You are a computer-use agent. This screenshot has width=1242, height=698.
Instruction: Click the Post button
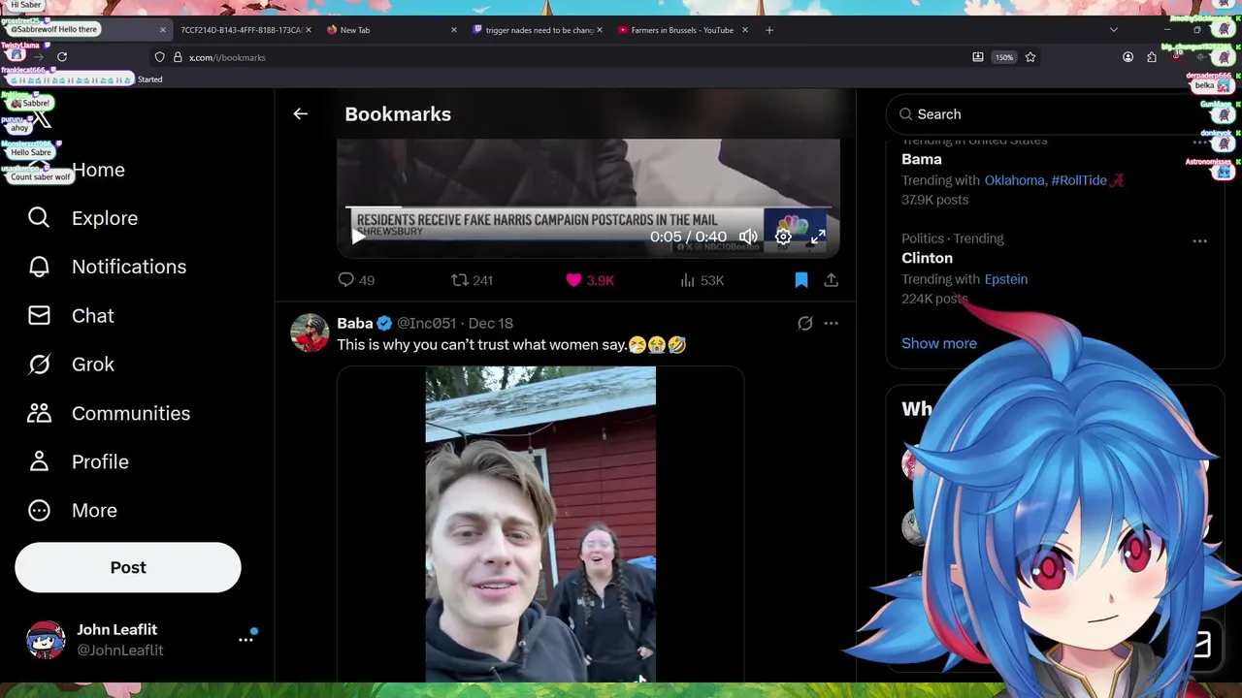coord(128,567)
